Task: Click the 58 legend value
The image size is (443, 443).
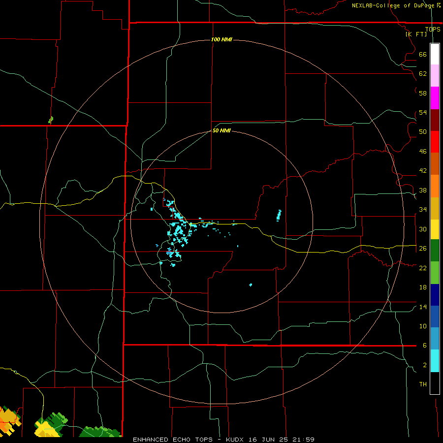Action: (x=423, y=93)
